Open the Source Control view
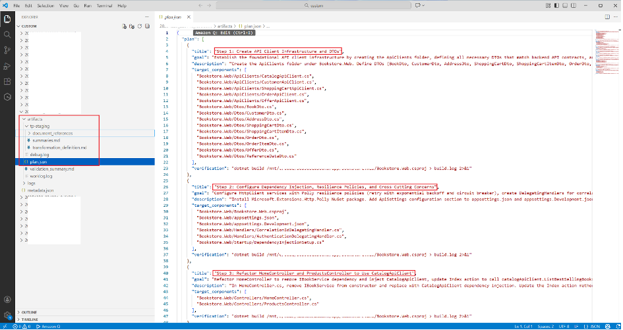 [x=7, y=50]
